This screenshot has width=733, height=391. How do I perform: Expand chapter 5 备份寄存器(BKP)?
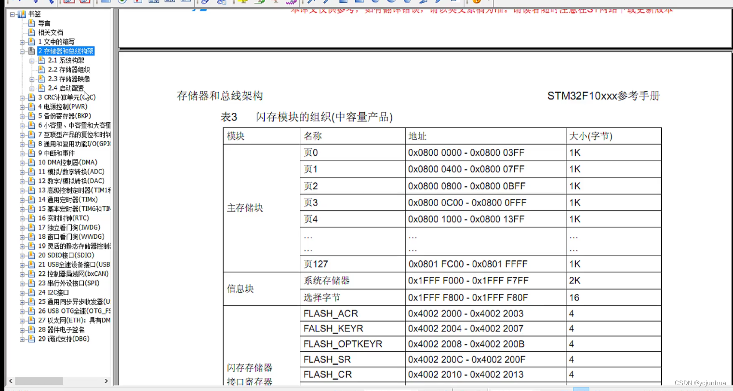[x=22, y=116]
